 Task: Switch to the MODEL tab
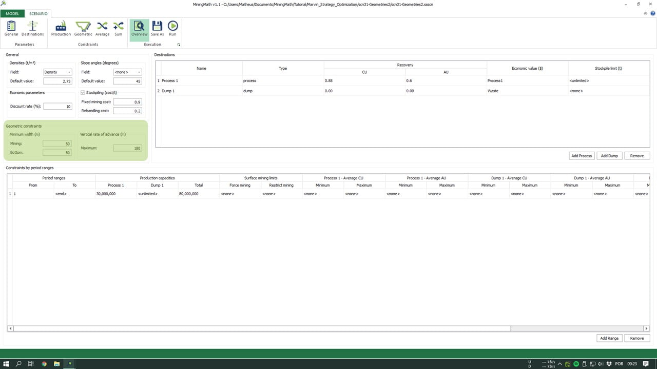coord(12,13)
